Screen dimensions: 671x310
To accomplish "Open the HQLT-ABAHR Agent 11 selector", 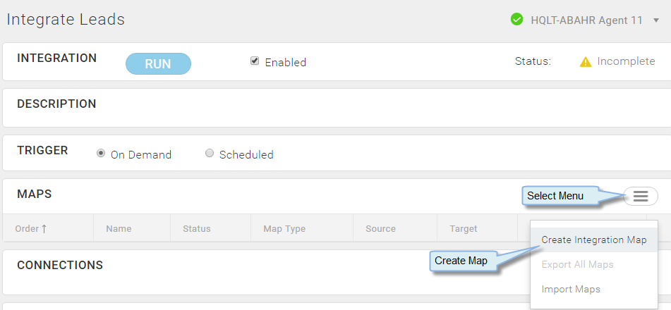I will tap(586, 20).
